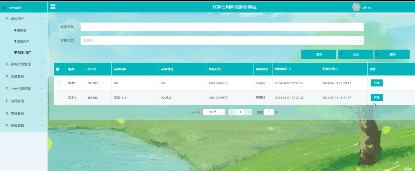This screenshot has height=171, width=415.
Task: Click the username 789789 cell
Action: click(x=92, y=83)
